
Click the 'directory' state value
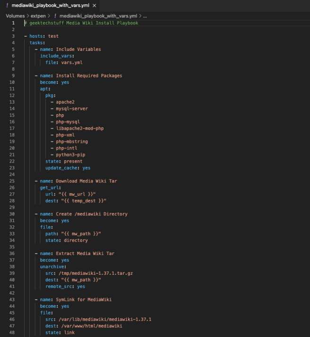(x=76, y=240)
